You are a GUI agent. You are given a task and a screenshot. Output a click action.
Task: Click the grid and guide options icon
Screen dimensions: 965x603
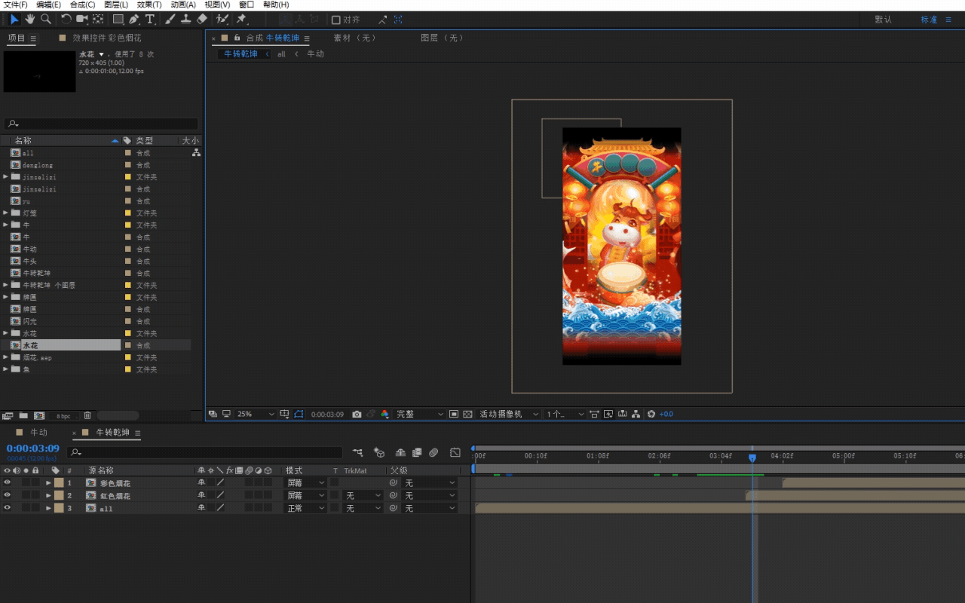[284, 415]
